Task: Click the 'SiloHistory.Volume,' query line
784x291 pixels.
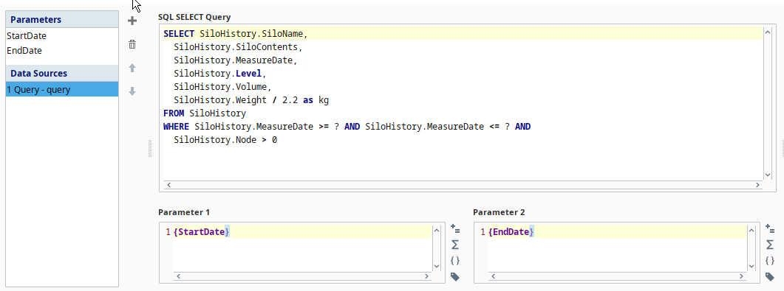Action: point(222,87)
